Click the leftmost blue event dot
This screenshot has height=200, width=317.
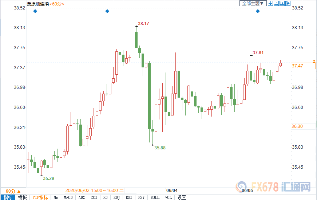coord(35,11)
